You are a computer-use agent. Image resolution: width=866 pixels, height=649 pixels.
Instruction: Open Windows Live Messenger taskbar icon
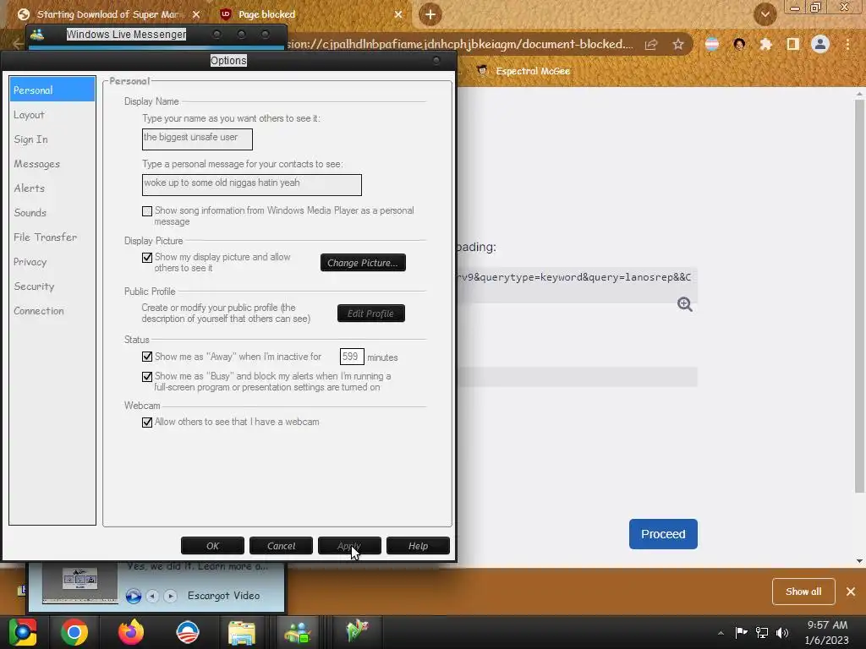pyautogui.click(x=298, y=632)
